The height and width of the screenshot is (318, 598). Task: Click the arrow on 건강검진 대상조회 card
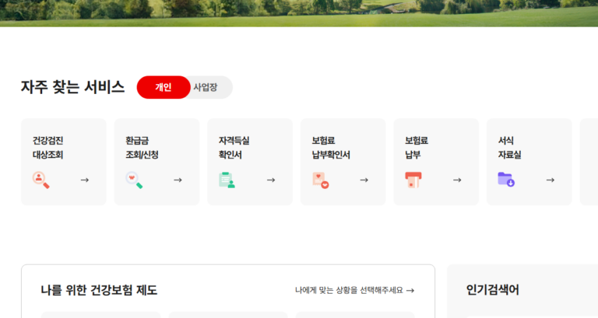click(x=85, y=180)
